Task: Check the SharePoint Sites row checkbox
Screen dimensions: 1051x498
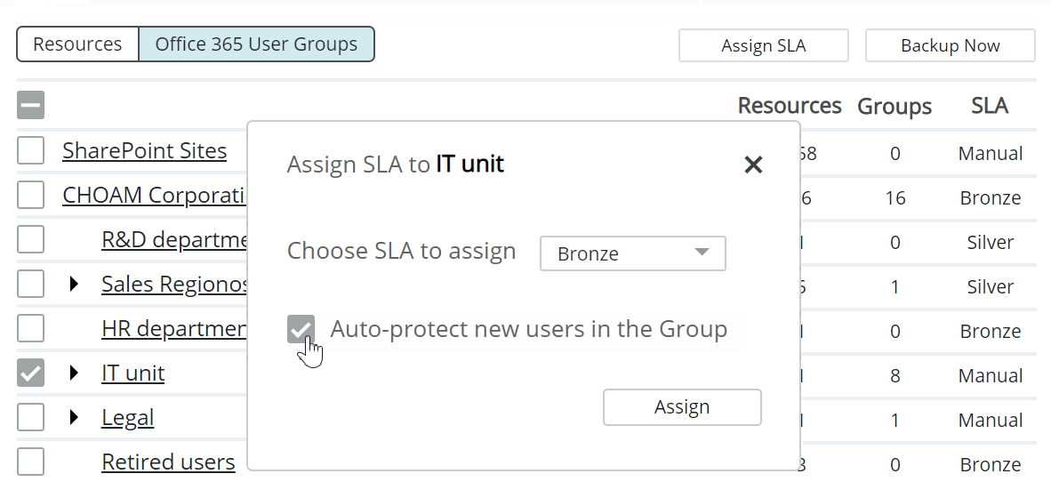Action: (x=30, y=151)
